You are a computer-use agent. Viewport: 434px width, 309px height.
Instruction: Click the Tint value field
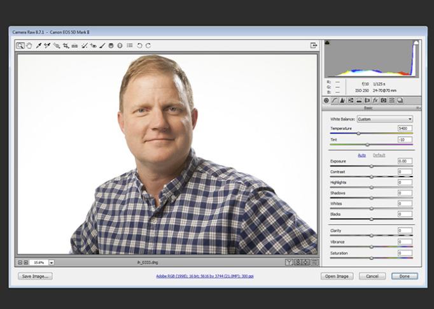[x=405, y=140]
